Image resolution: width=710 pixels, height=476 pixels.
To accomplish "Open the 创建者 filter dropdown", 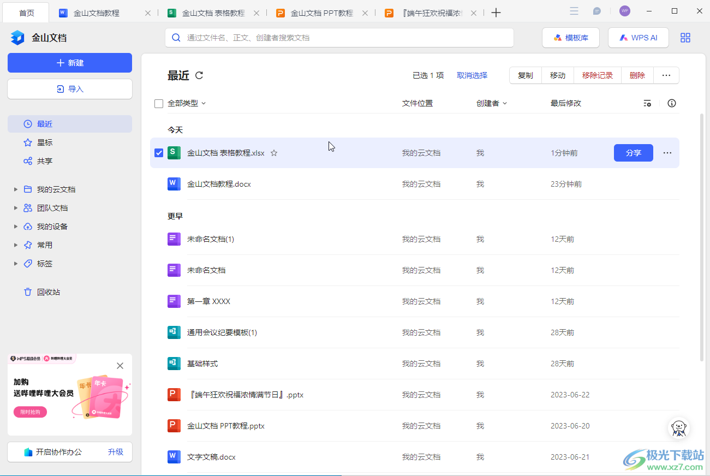I will [x=492, y=103].
